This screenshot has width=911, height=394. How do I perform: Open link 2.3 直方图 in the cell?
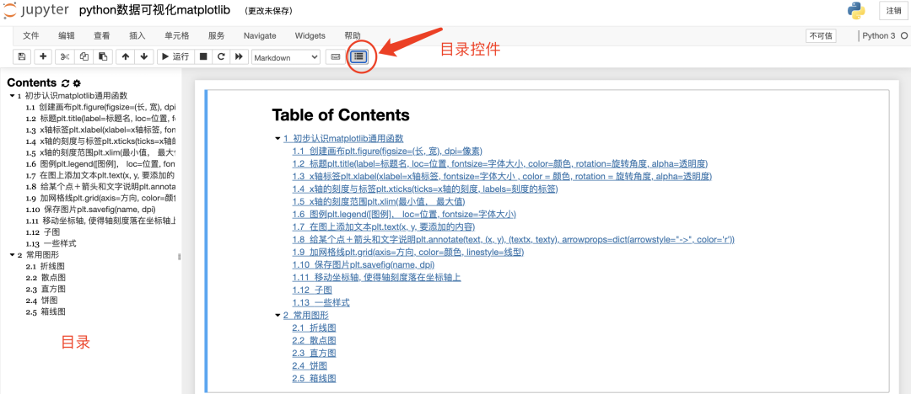pyautogui.click(x=314, y=354)
